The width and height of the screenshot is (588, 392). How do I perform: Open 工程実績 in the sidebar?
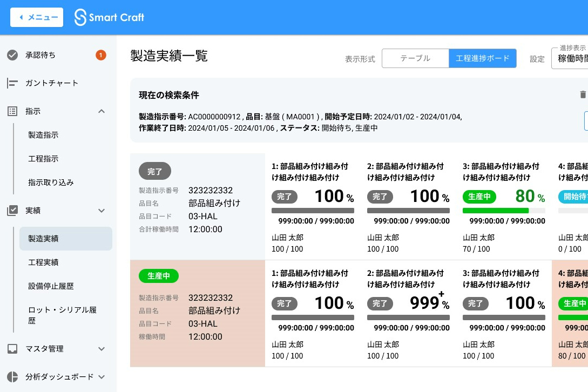click(43, 262)
